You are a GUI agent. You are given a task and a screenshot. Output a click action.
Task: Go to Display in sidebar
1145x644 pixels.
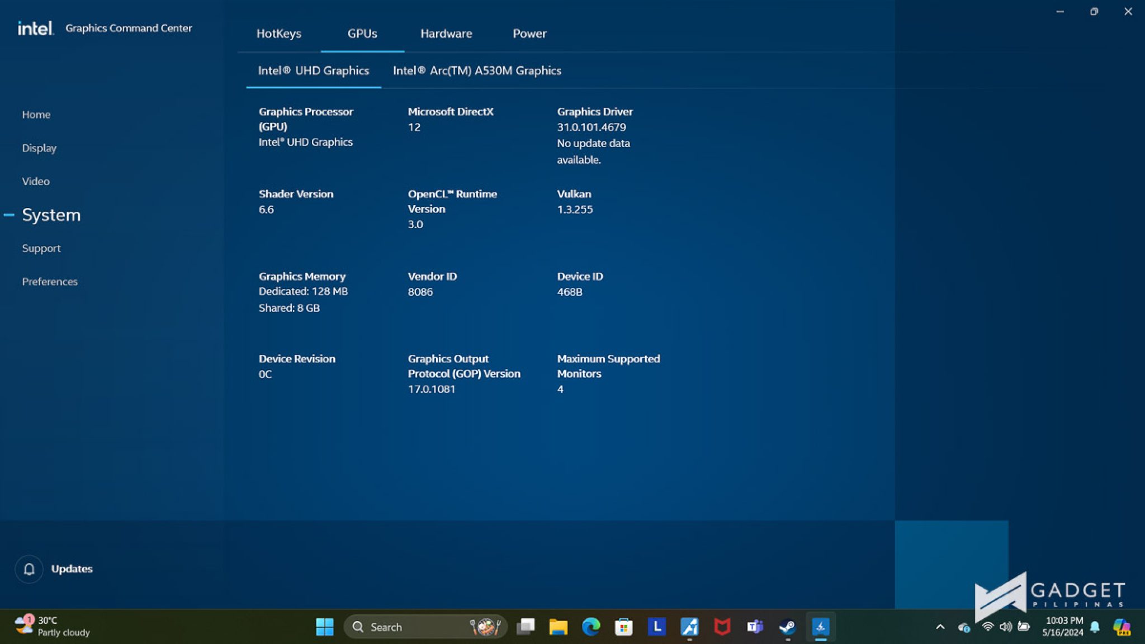(x=39, y=148)
